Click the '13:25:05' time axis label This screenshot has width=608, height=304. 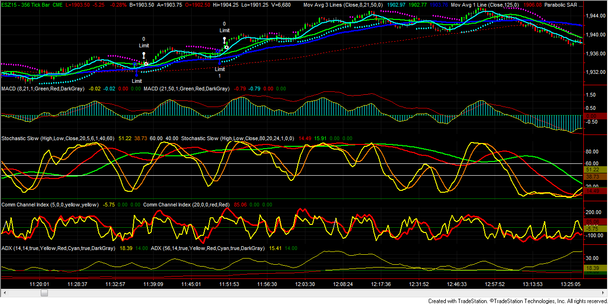[x=571, y=285]
